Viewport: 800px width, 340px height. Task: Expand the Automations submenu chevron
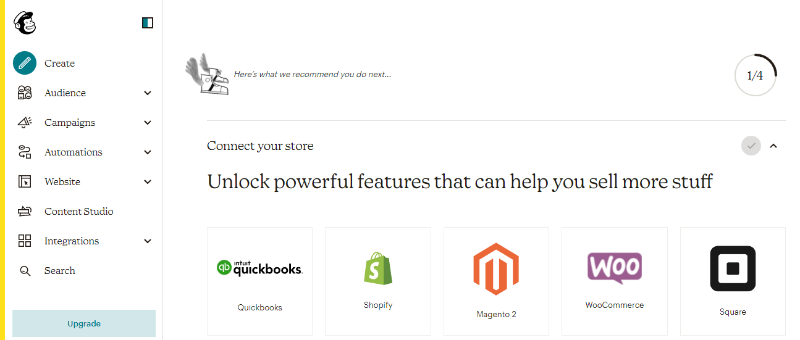(x=148, y=152)
